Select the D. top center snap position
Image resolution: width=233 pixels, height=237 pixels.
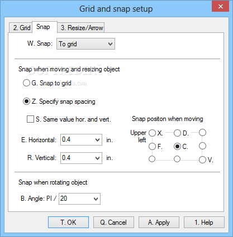(x=177, y=133)
